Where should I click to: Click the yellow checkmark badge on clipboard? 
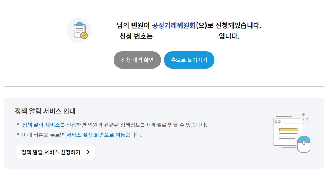click(84, 36)
